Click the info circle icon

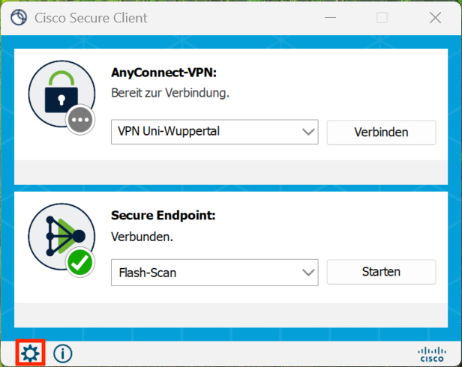click(63, 353)
